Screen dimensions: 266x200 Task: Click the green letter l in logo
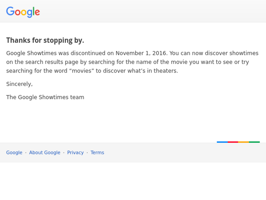click(x=34, y=11)
